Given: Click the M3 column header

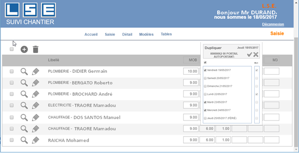Looking at the screenshot, I should click(x=272, y=60).
